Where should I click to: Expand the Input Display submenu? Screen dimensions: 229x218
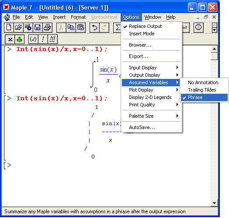point(151,68)
